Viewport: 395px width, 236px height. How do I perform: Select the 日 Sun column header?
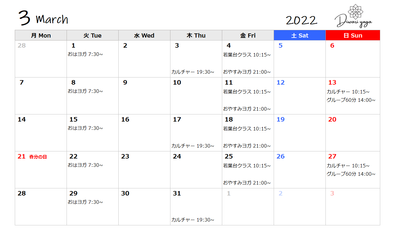353,35
